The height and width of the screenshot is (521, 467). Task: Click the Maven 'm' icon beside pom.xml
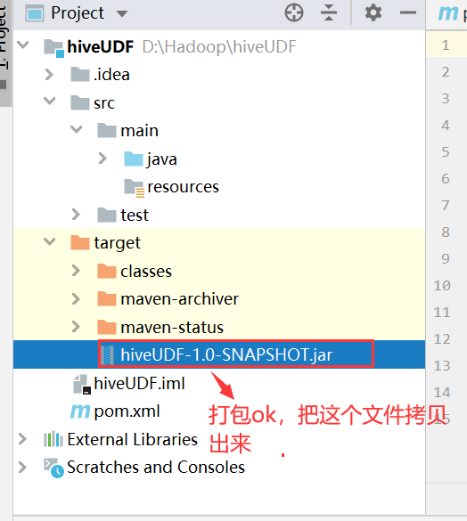tap(80, 411)
